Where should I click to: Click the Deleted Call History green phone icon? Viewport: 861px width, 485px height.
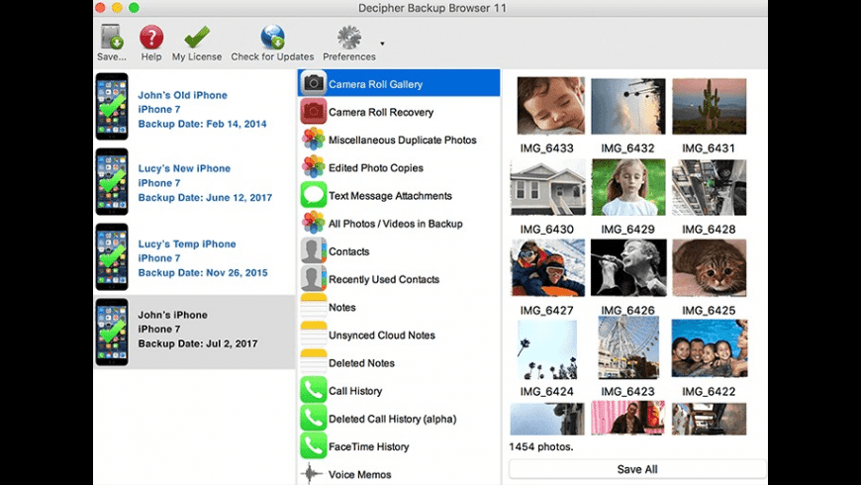[x=314, y=419]
